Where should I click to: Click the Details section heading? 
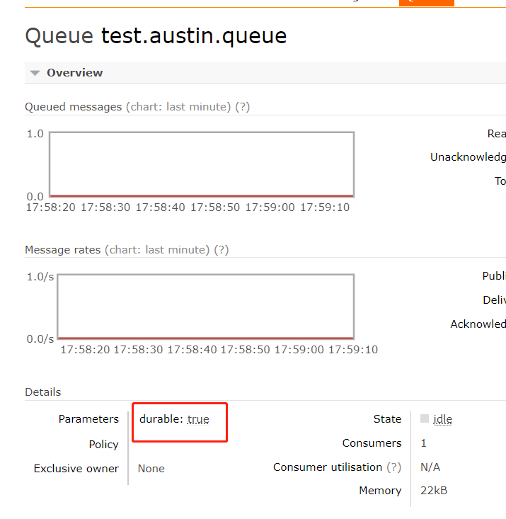coord(43,392)
